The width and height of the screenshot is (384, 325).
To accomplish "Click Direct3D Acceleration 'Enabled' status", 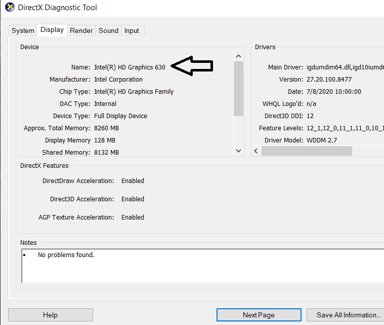I will click(x=133, y=199).
